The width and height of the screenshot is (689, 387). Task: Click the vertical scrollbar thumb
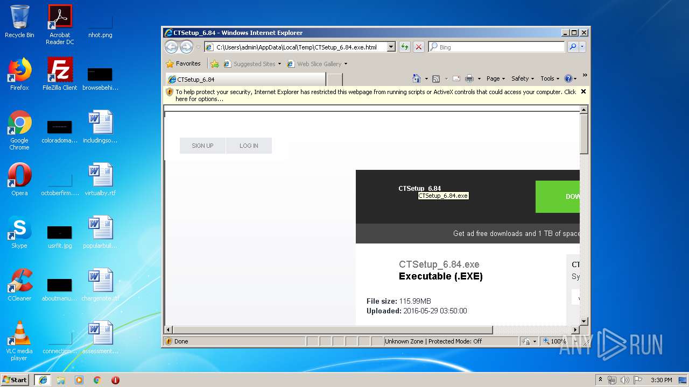[x=583, y=134]
